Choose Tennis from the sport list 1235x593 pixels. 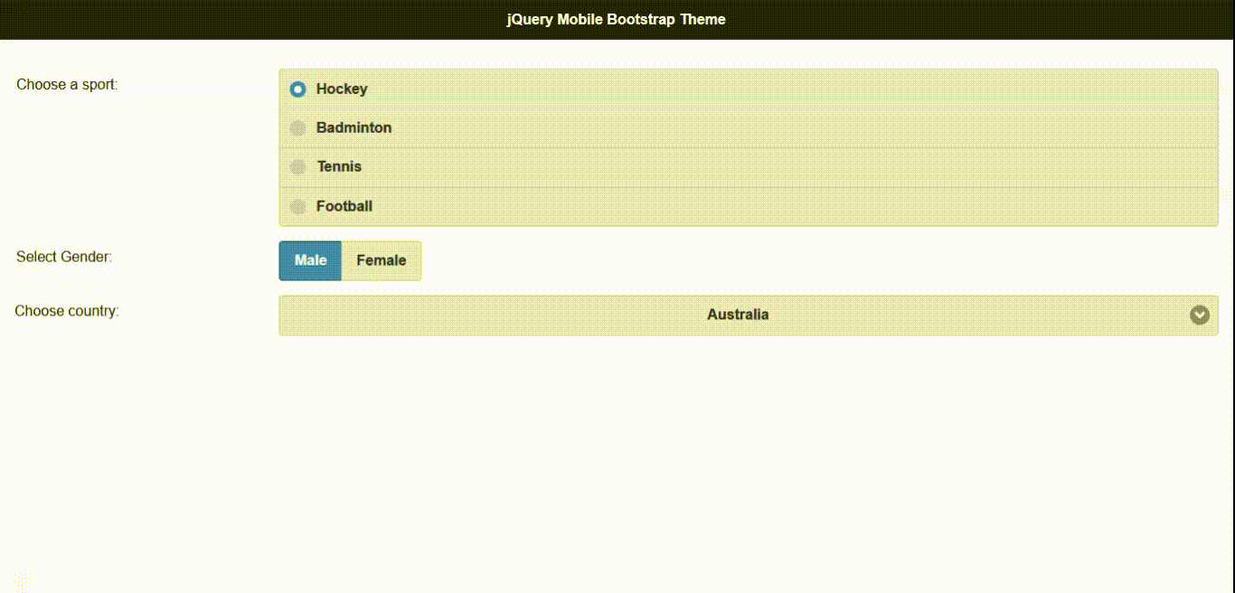point(338,166)
